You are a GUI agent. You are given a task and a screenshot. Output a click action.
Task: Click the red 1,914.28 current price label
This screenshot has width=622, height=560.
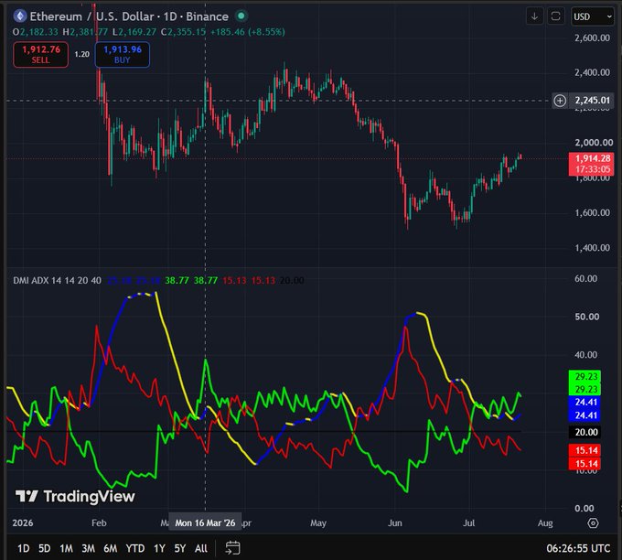click(x=592, y=164)
